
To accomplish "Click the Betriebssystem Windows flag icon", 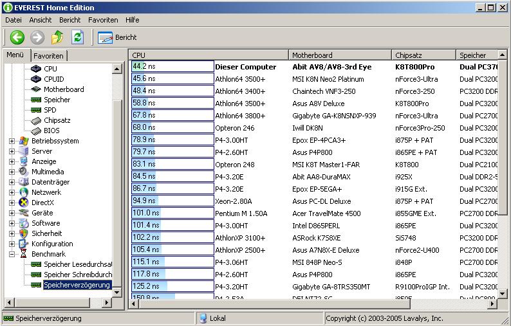I will 23,141.
